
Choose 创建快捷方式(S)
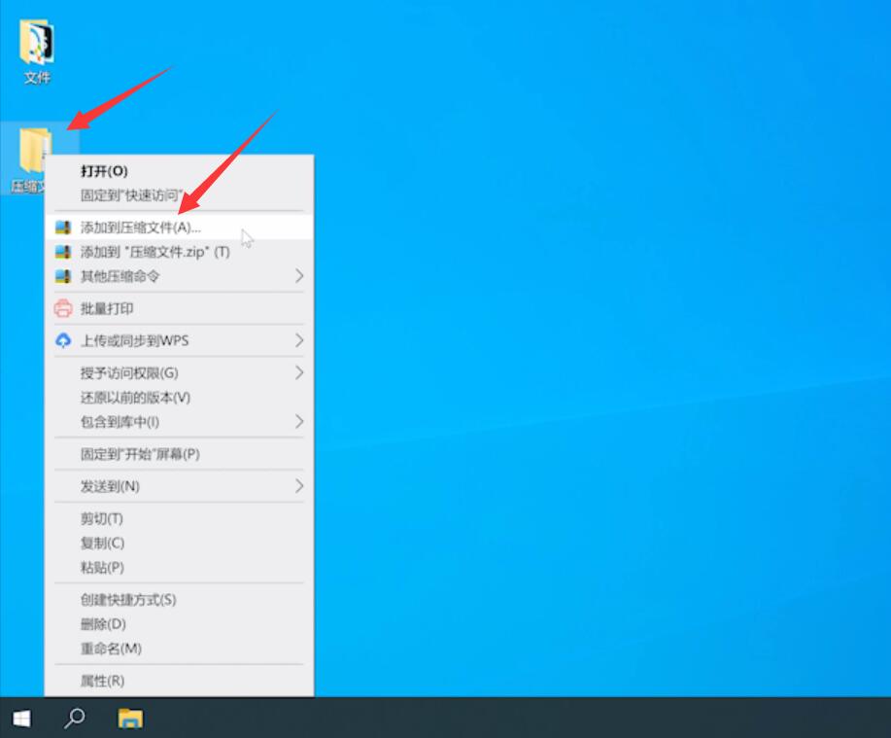click(x=179, y=600)
